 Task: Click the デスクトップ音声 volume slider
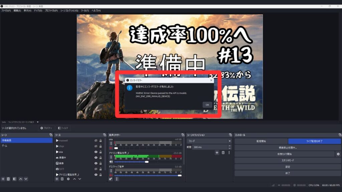(148, 175)
